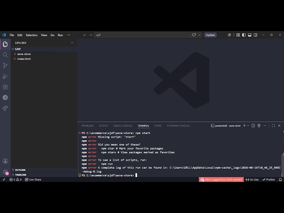Open errors and warnings count in status bar
This screenshot has width=284, height=213.
coord(16,179)
